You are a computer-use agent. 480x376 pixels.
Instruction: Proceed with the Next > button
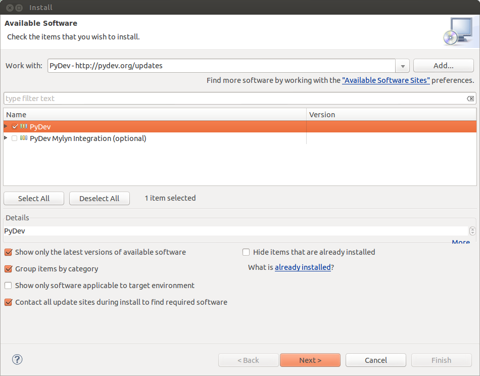click(x=310, y=360)
